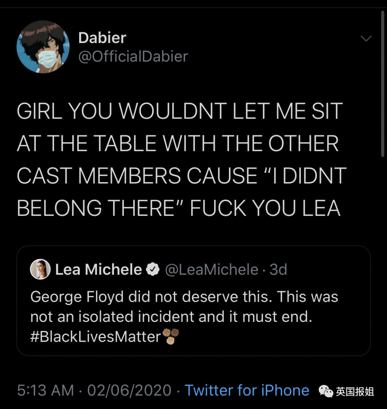Open Lea Michele's small avatar
The height and width of the screenshot is (409, 387).
coord(40,269)
